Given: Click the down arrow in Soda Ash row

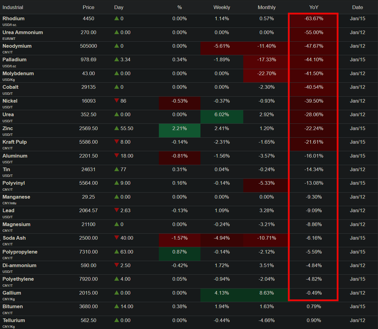Looking at the screenshot, I should 117,238.
